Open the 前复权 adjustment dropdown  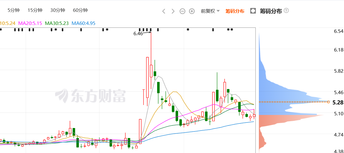point(210,11)
